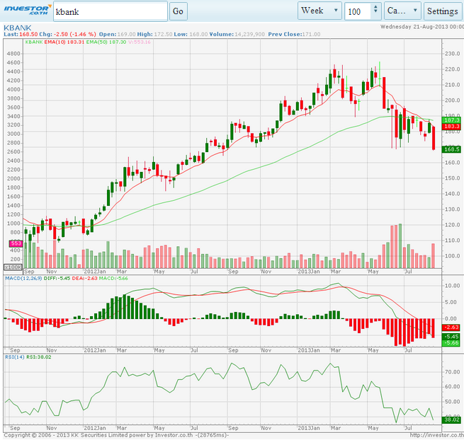
Task: Click the 38.02 RSI axis tag
Action: [x=451, y=419]
